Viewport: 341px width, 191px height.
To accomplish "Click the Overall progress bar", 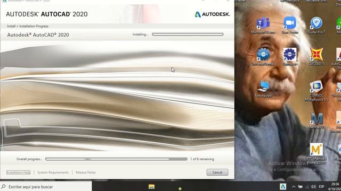I will tap(116, 159).
